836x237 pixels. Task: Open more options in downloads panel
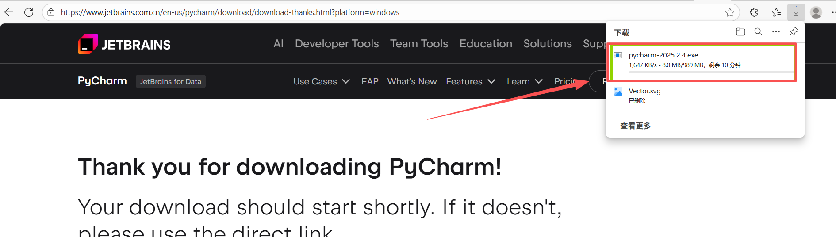[776, 32]
